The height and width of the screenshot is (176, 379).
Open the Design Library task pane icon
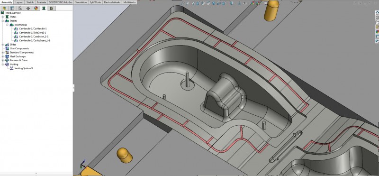click(377, 18)
